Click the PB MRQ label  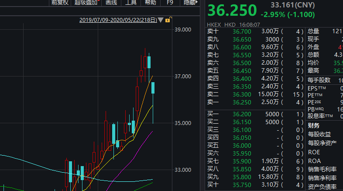(316, 109)
